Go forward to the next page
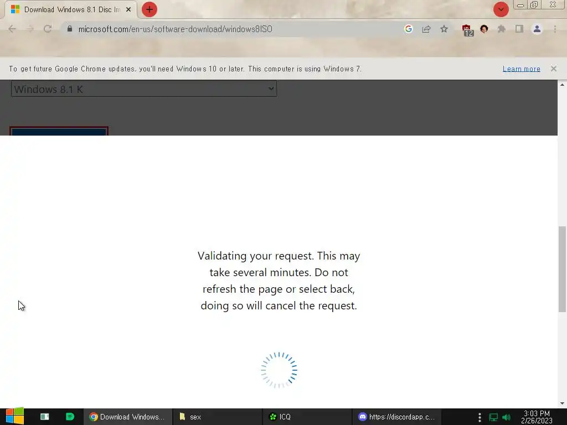This screenshot has height=425, width=567. click(x=30, y=29)
